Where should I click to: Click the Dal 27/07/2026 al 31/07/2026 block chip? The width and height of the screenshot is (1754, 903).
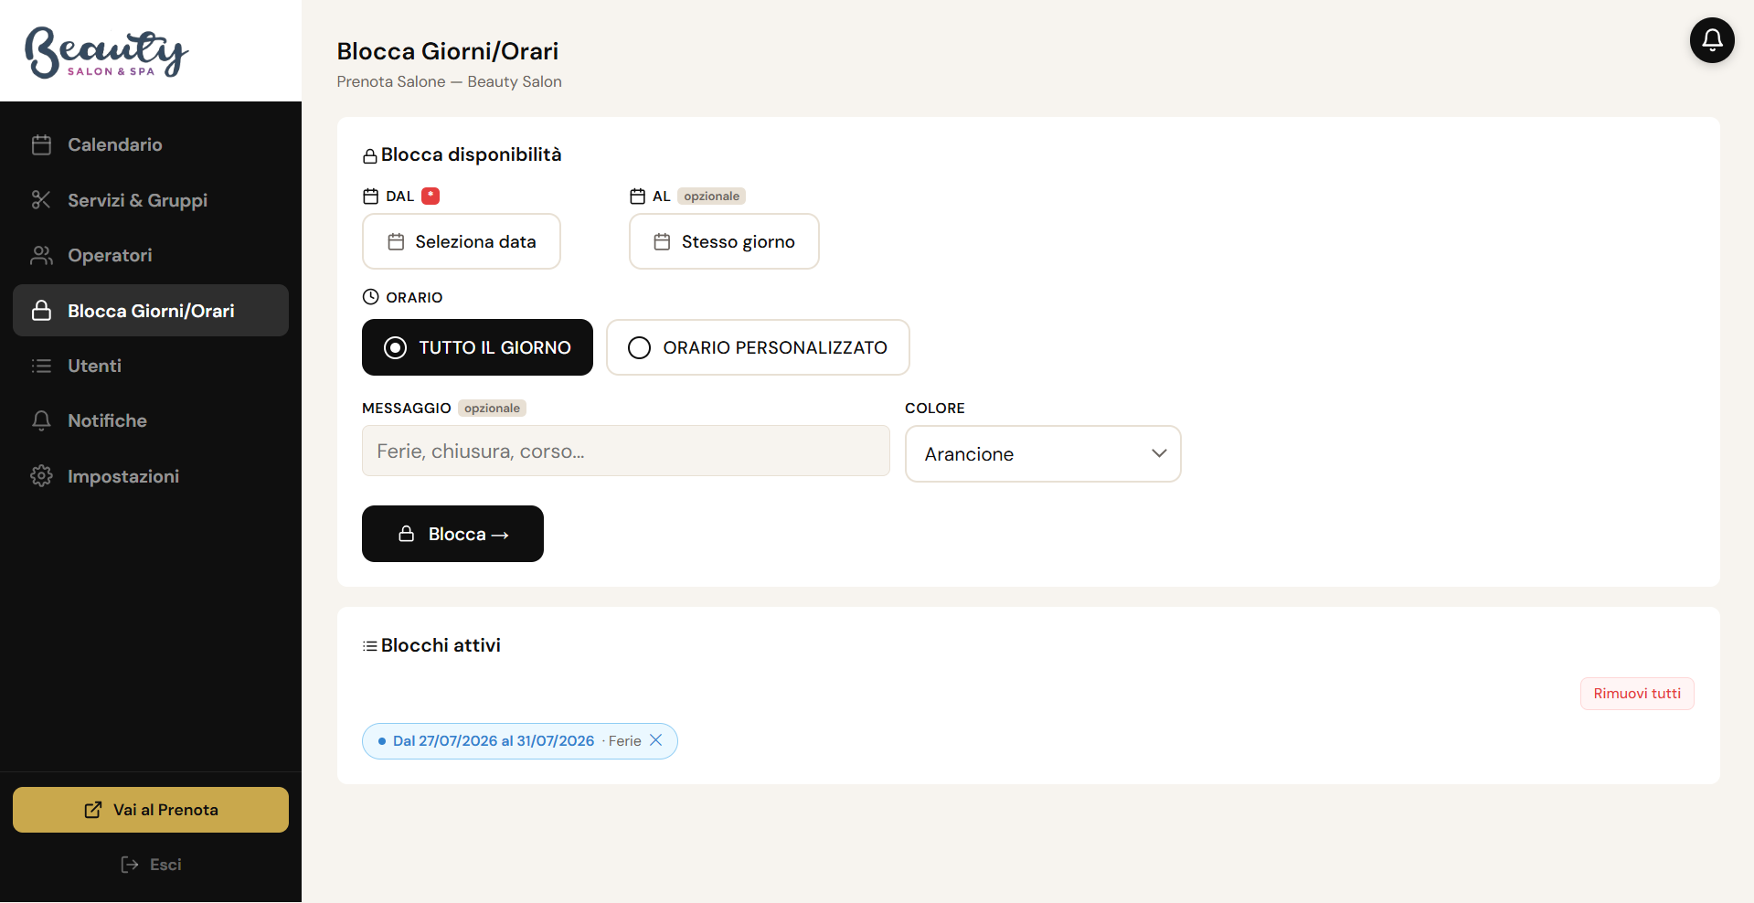tap(519, 741)
